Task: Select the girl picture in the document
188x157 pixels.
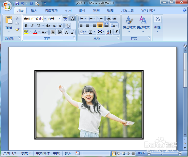Action: click(x=89, y=105)
